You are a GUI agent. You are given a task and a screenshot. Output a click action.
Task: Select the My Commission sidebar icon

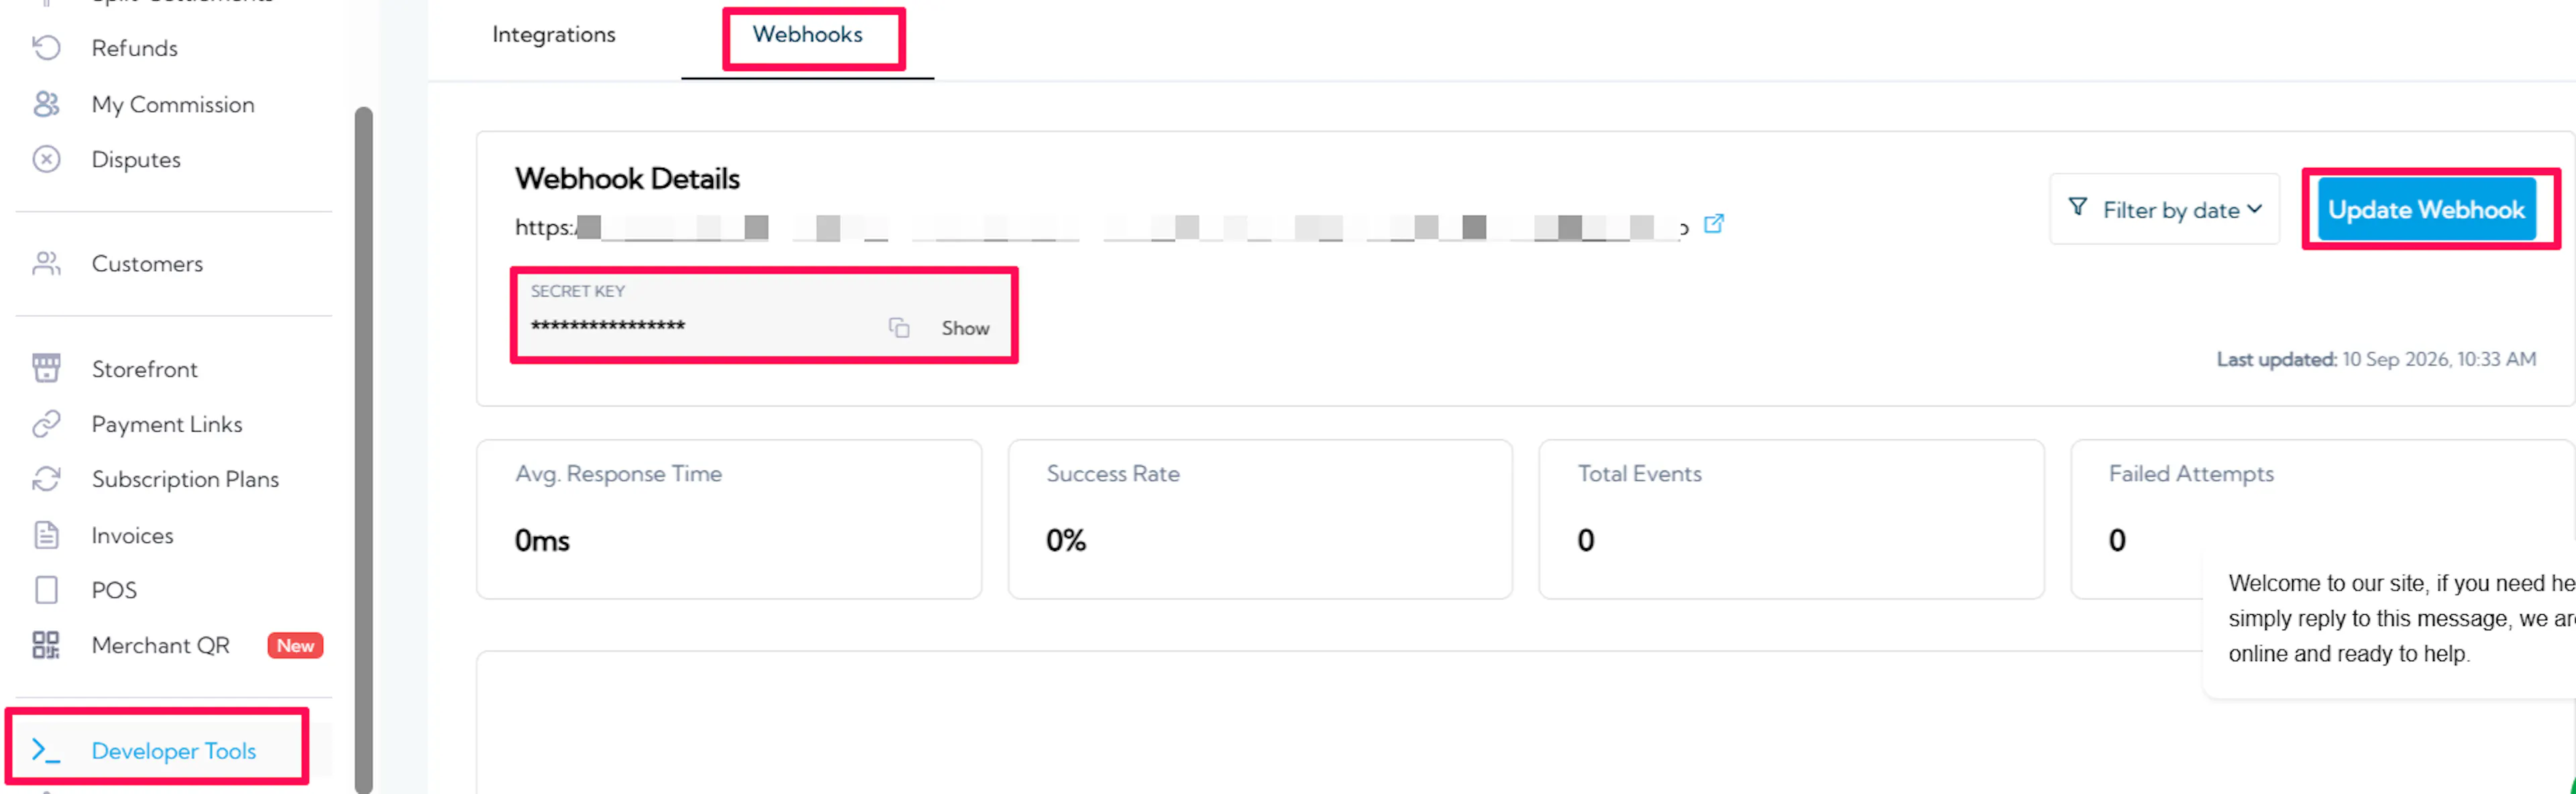point(46,104)
